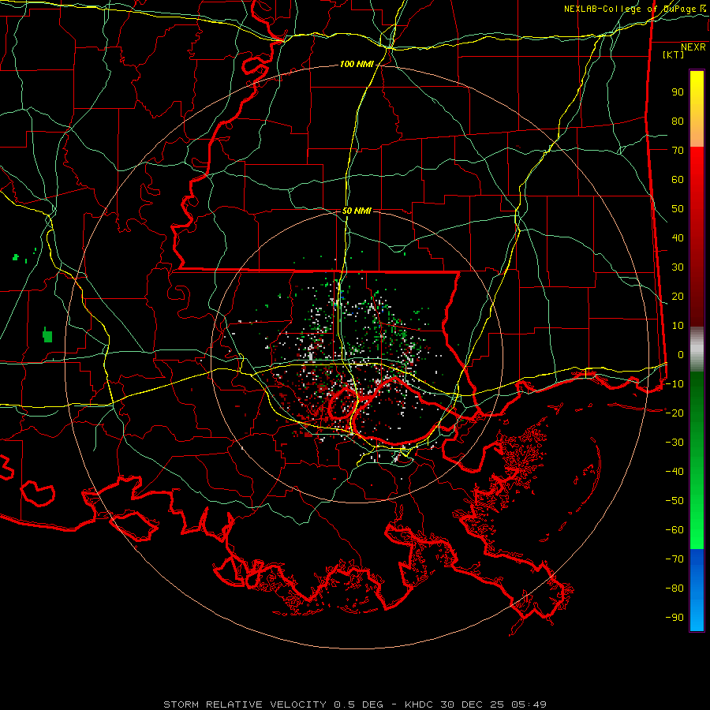Image resolution: width=710 pixels, height=710 pixels.
Task: Click the -50 value on the velocity scale
Action: coord(674,501)
